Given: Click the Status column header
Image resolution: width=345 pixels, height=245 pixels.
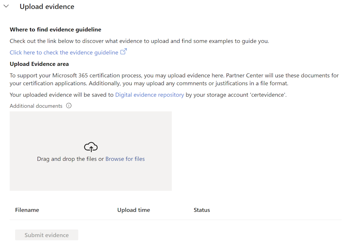Looking at the screenshot, I should [202, 210].
